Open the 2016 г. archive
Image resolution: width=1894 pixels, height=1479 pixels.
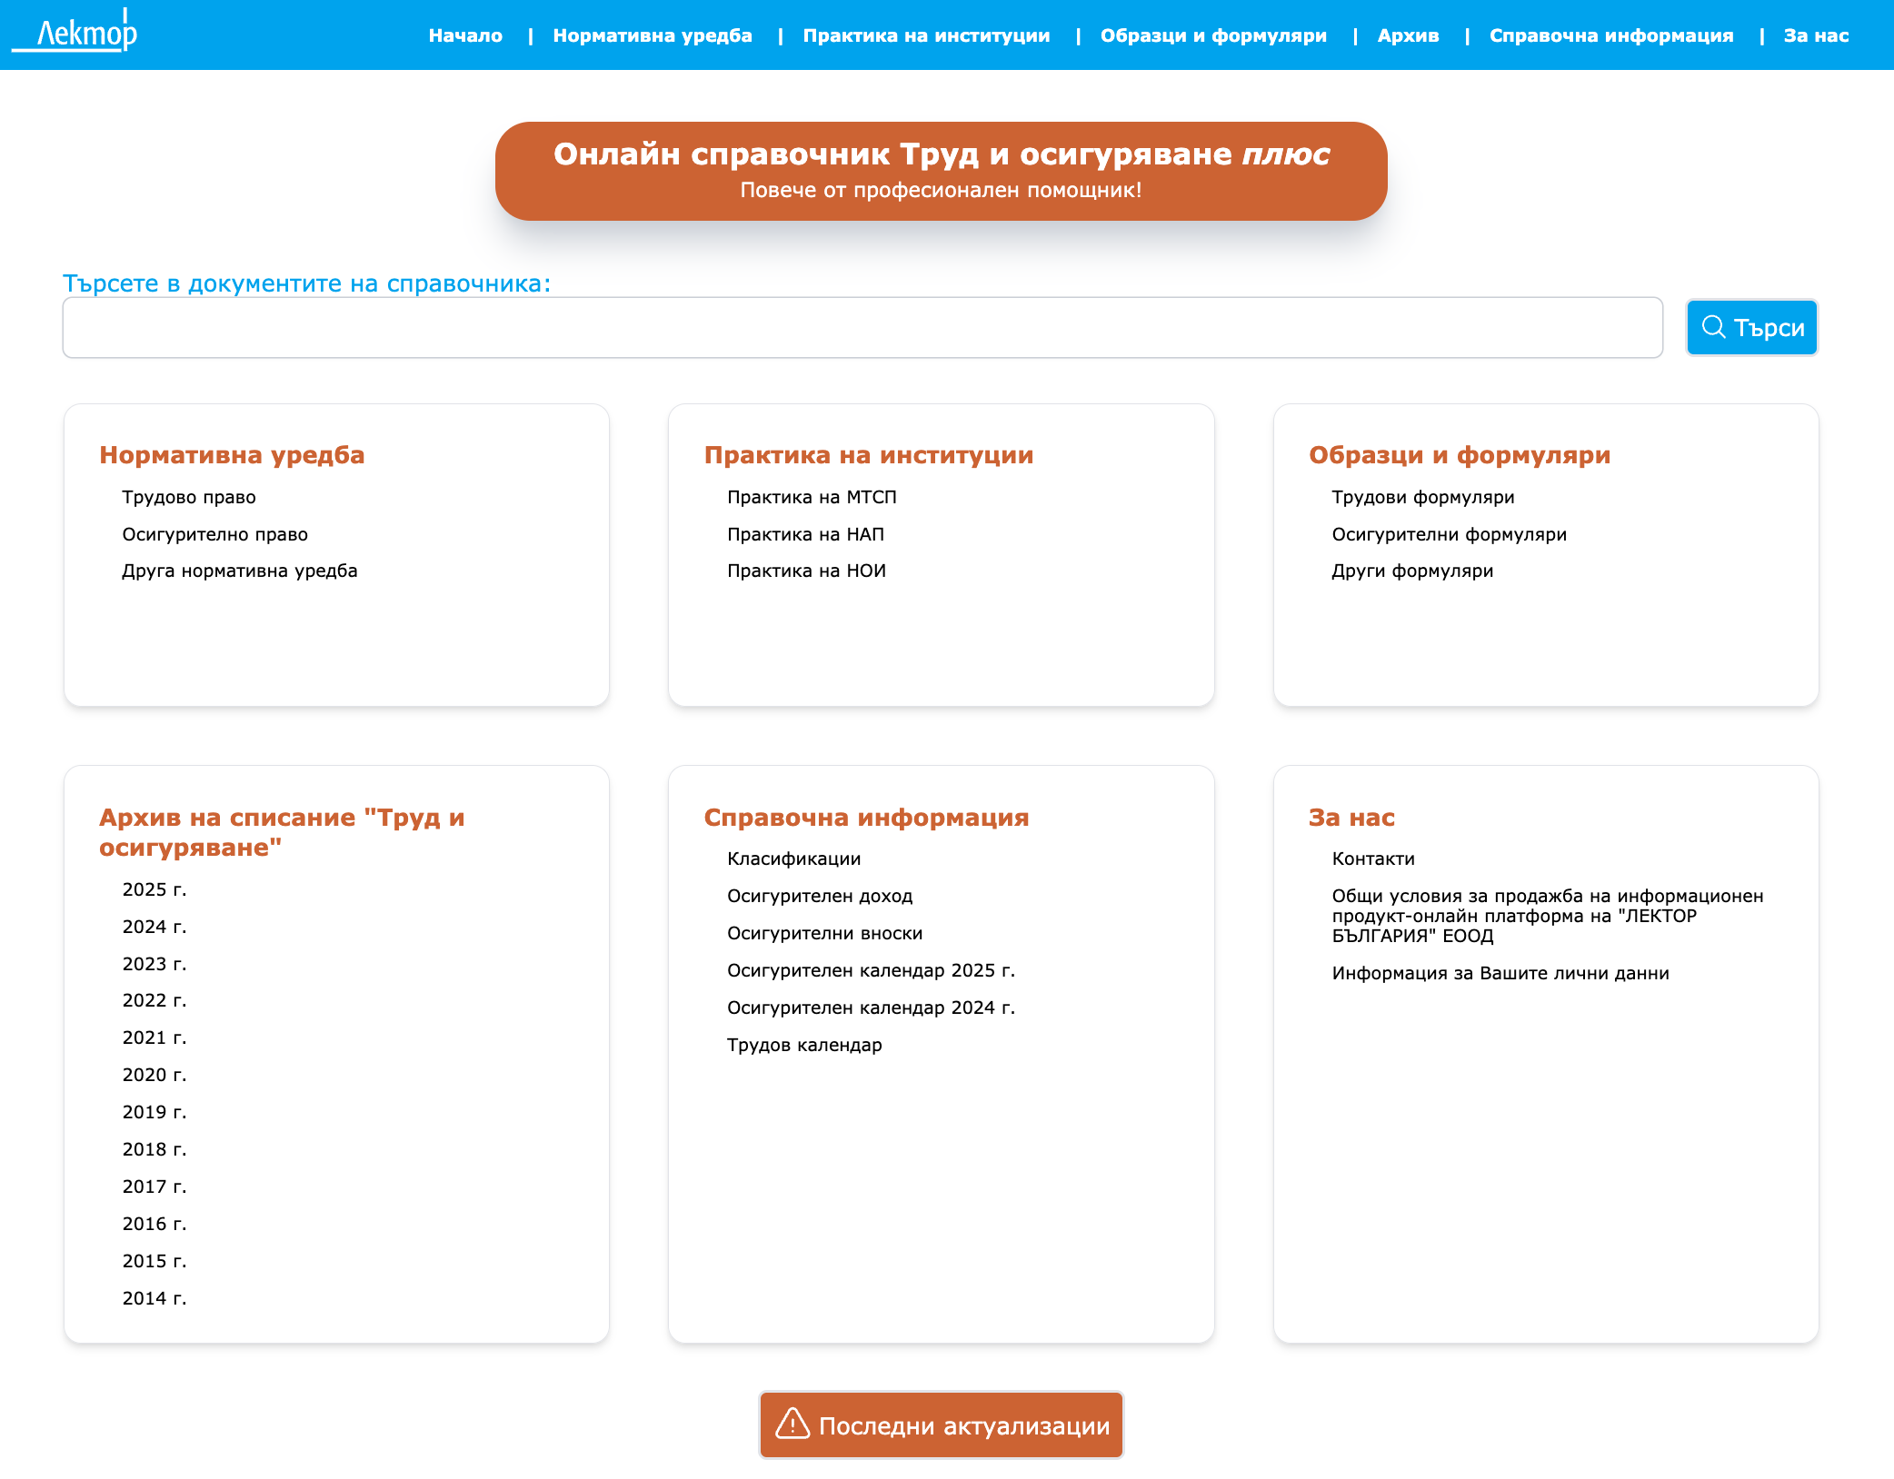tap(155, 1224)
